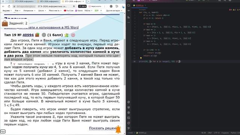Open the Terminal tool window in PyCharm
Image resolution: width=240 pixels, height=135 pixels.
[129, 118]
